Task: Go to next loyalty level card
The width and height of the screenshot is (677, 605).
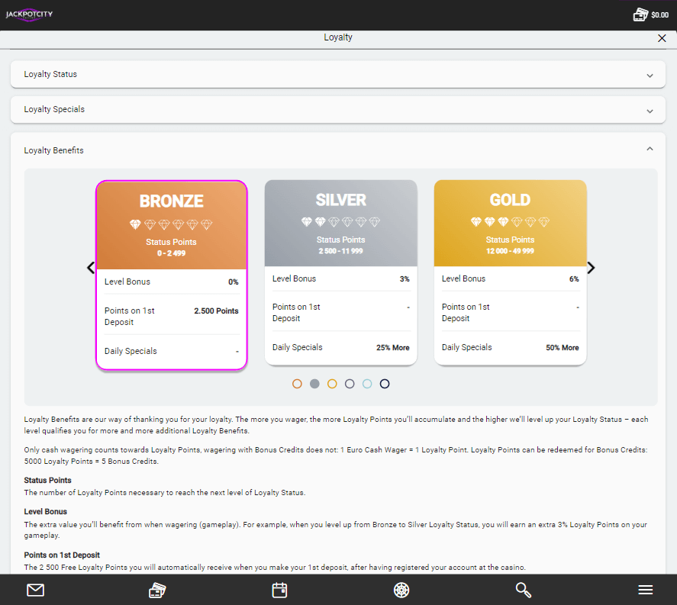Action: tap(591, 268)
